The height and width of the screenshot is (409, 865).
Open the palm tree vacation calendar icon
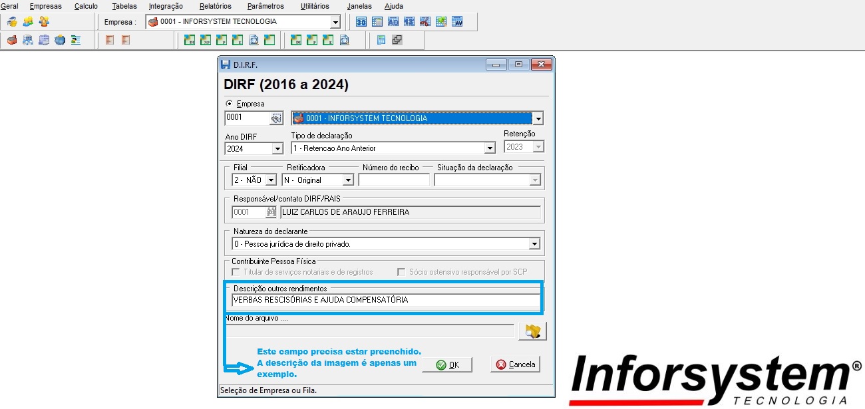pyautogui.click(x=441, y=22)
